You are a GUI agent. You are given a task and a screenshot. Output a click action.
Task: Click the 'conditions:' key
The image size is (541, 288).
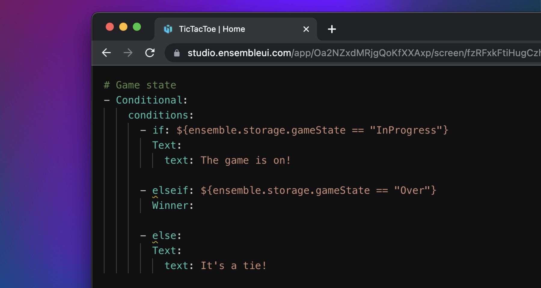pos(161,115)
